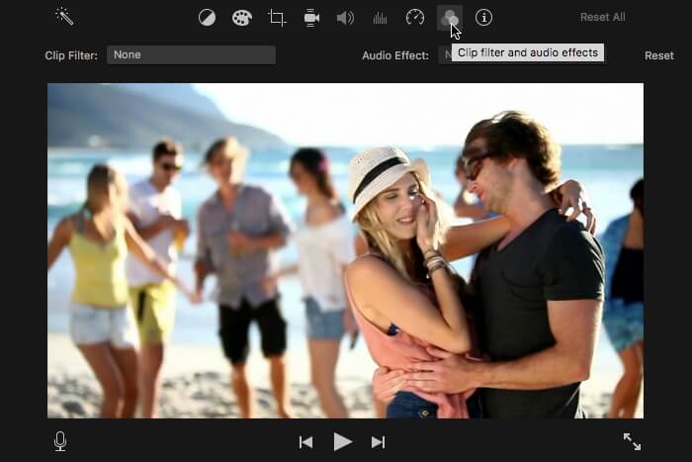This screenshot has width=692, height=462.
Task: Click the magic wand auto-enhance icon
Action: (64, 17)
